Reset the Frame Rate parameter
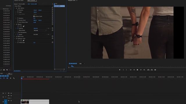The width and height of the screenshot is (186, 104). 52,42
